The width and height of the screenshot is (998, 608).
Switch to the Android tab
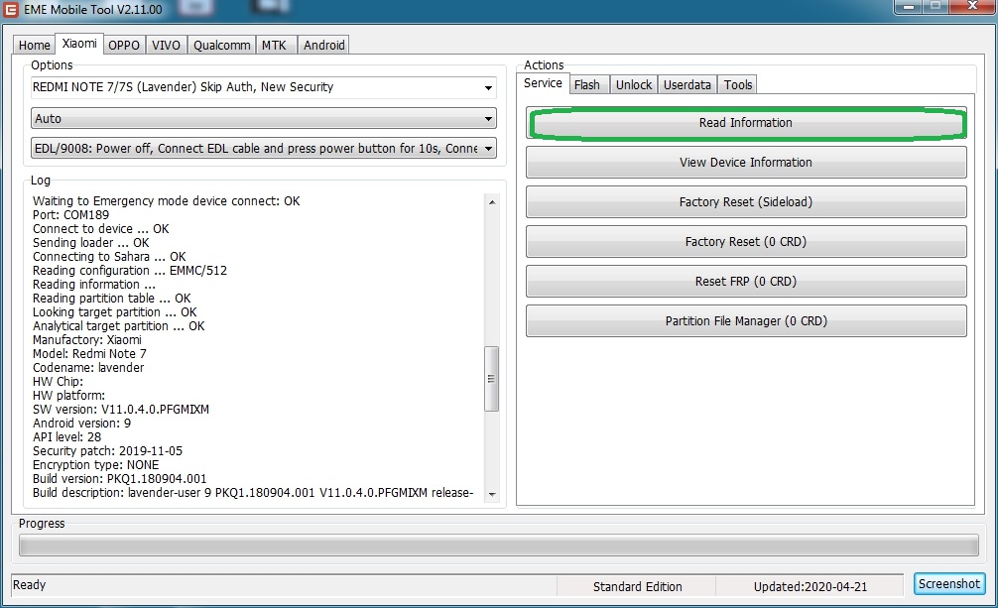(324, 46)
